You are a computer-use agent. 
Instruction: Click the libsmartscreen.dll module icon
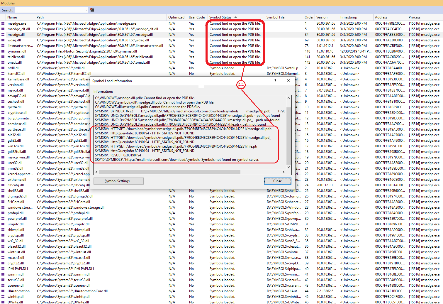point(3,45)
